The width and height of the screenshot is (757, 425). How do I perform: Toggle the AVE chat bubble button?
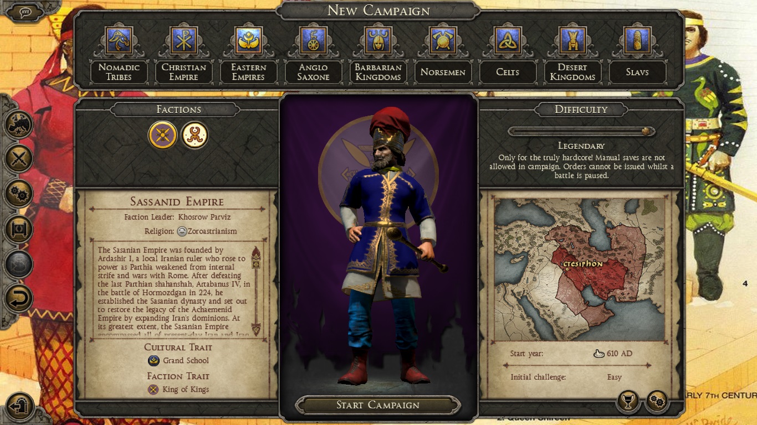pos(25,12)
